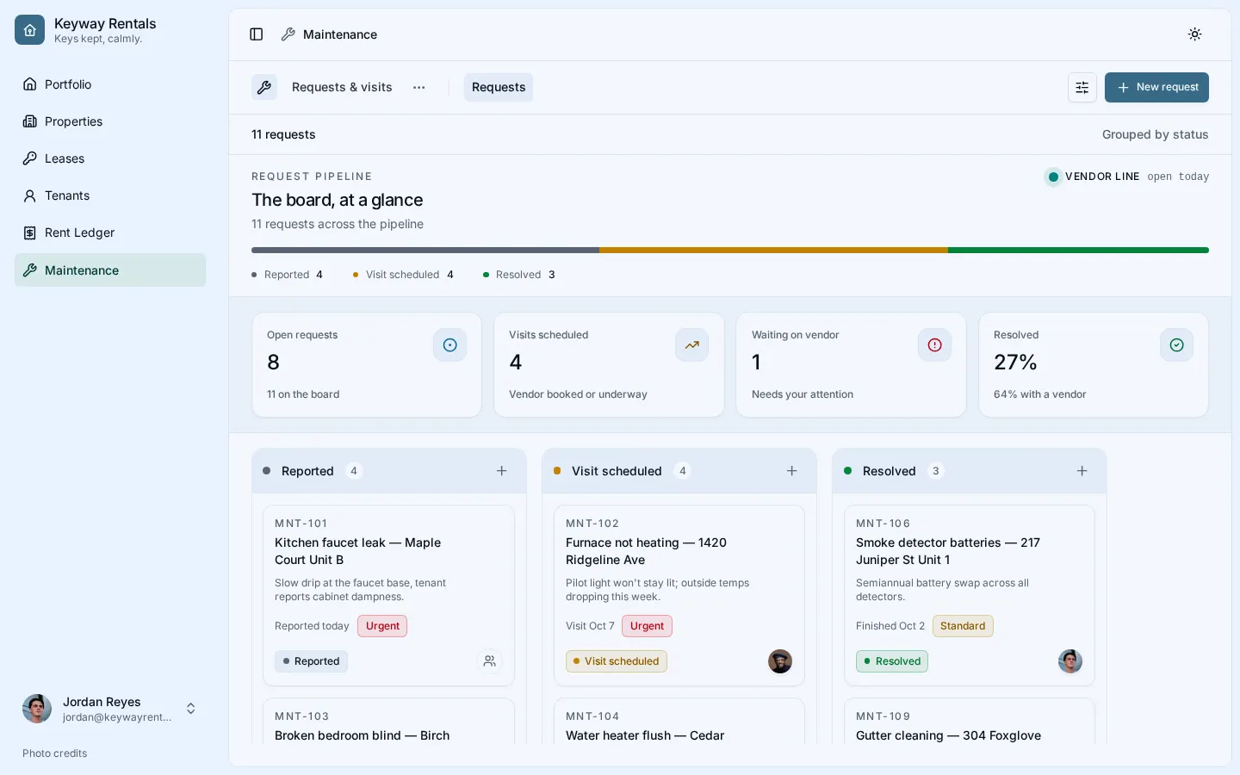Add a card to the Resolved column

click(1082, 471)
